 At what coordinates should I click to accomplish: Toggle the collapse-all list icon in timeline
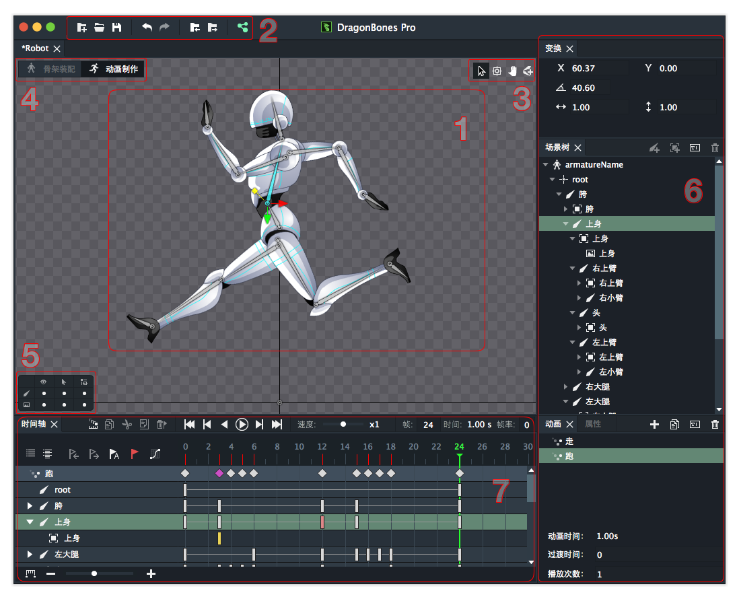pos(31,454)
